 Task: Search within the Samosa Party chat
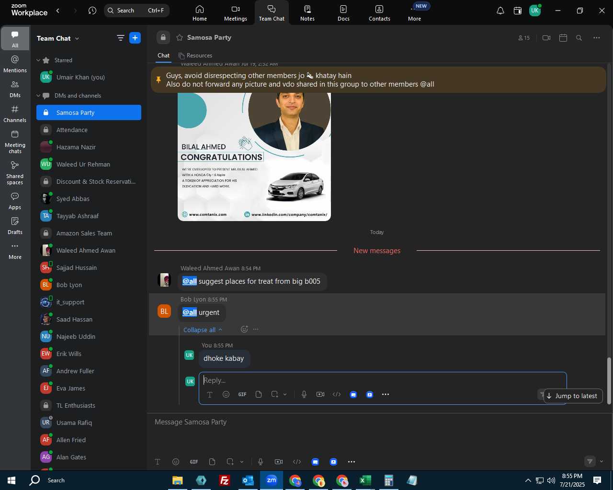[x=579, y=38]
